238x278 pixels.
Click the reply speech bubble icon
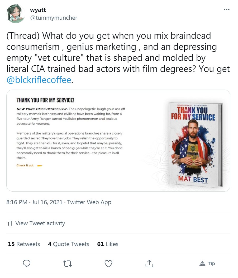(27, 264)
